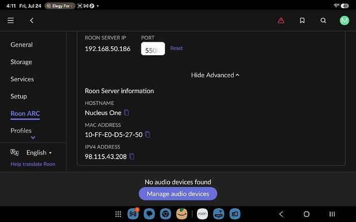356x222 pixels.
Task: Open the red warning alert icon
Action: (281, 21)
